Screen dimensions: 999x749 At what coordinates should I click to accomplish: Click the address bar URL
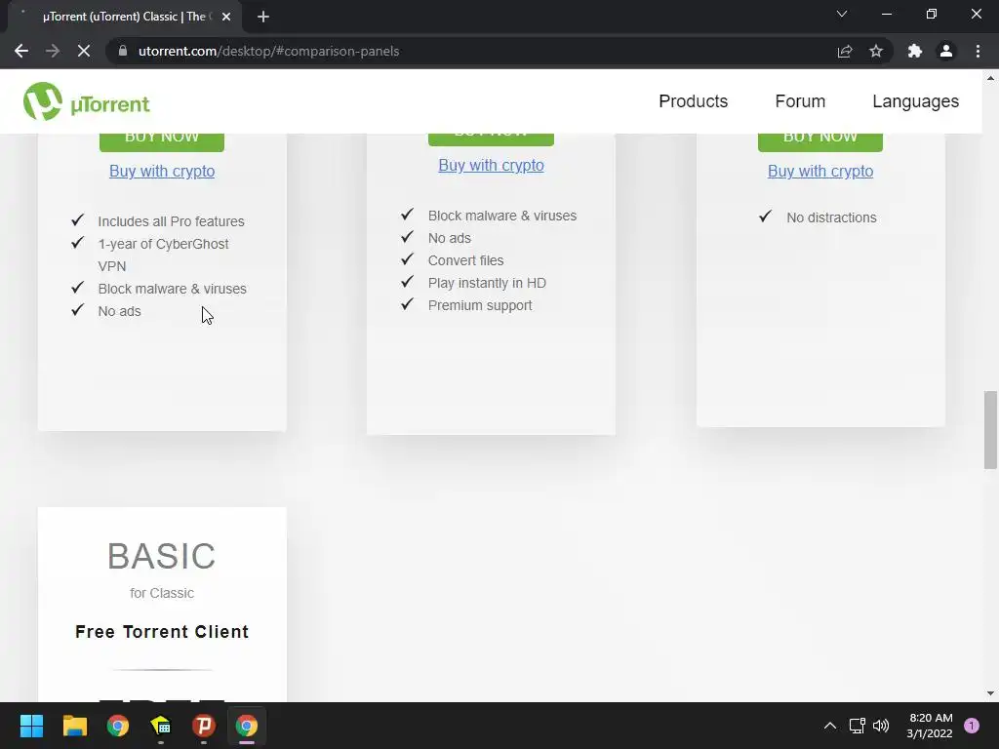[269, 51]
